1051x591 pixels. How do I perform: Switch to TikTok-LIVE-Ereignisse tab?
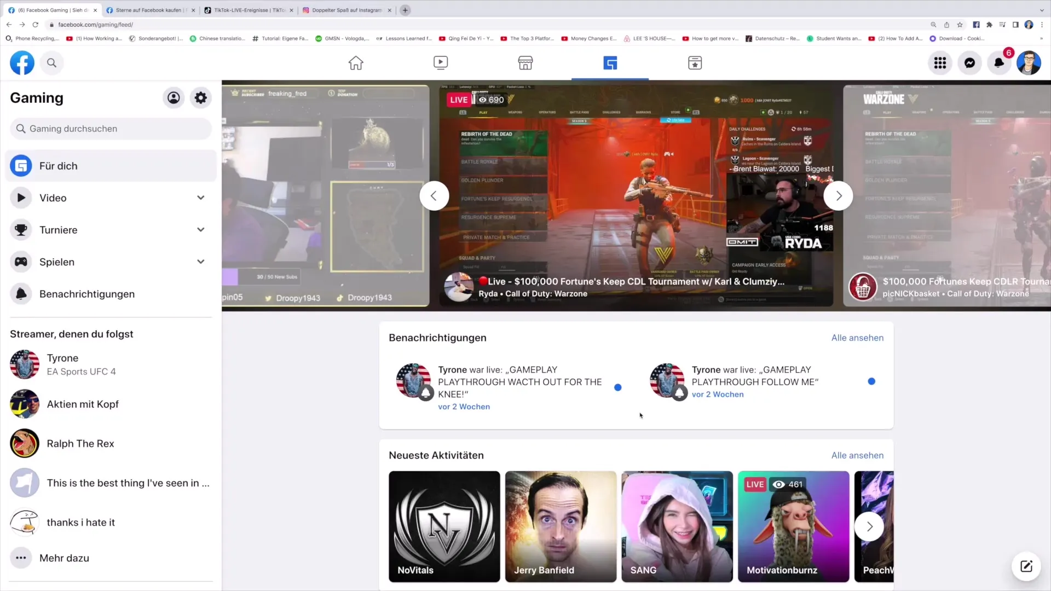[249, 10]
